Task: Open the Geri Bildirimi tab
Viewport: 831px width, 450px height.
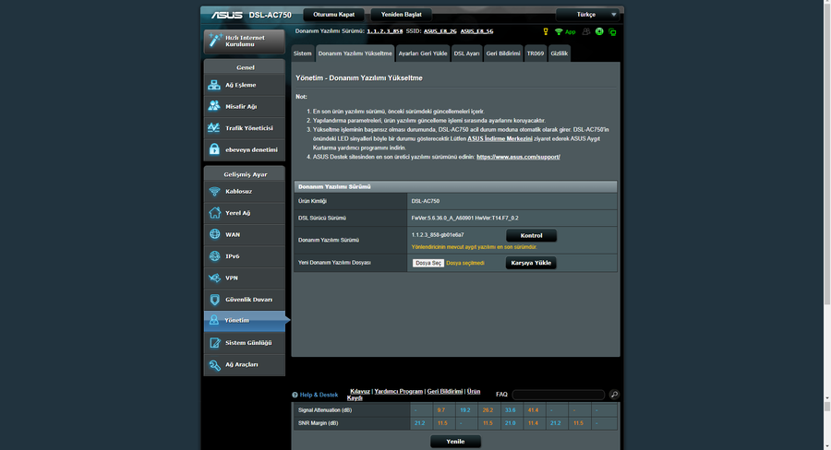Action: [x=503, y=53]
